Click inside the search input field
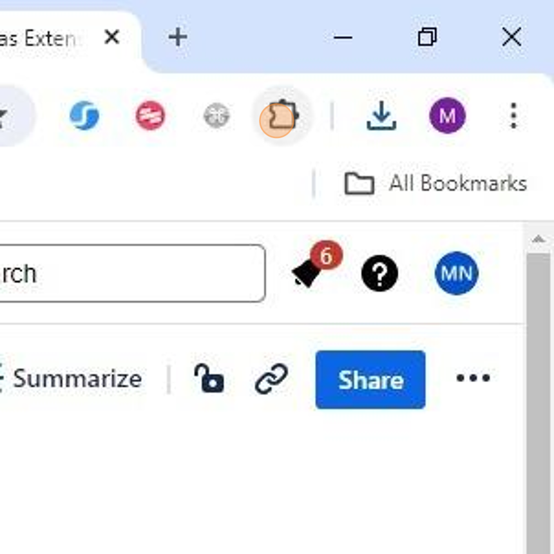 click(x=129, y=274)
